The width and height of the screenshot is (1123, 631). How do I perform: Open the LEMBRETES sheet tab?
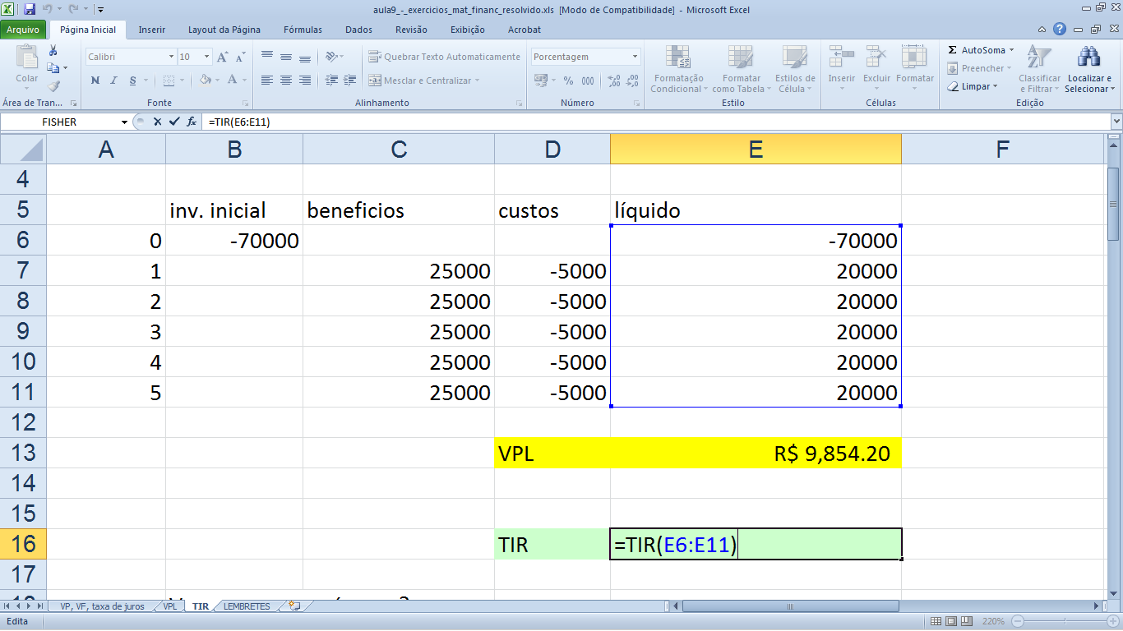tap(247, 606)
